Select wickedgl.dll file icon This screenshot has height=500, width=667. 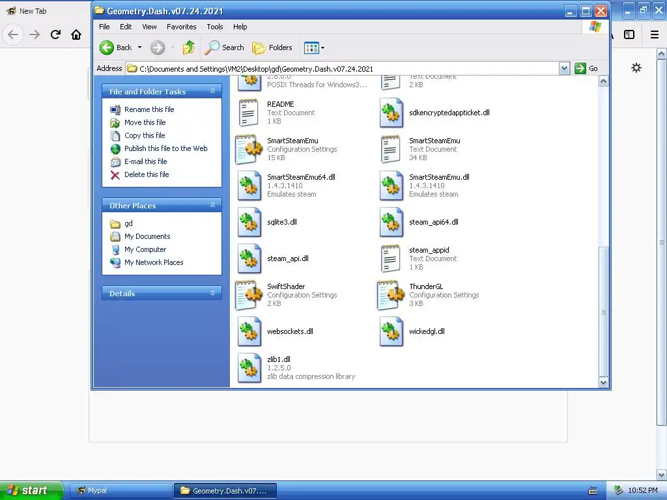[x=391, y=331]
